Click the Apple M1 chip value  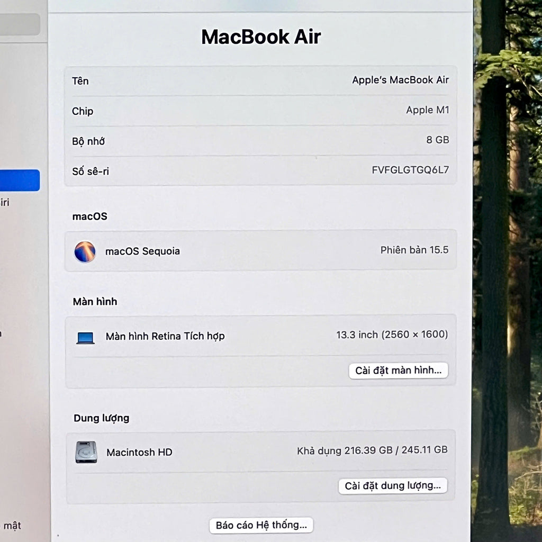point(427,110)
